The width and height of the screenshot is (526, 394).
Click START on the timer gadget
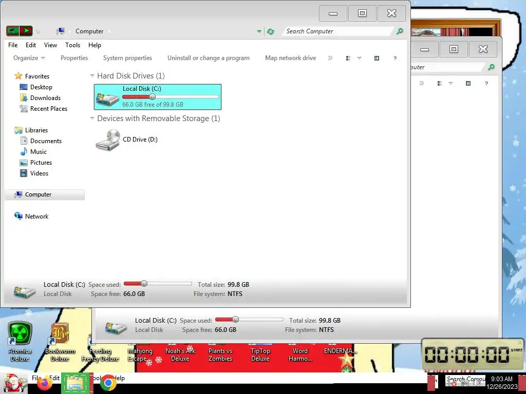coord(517,350)
